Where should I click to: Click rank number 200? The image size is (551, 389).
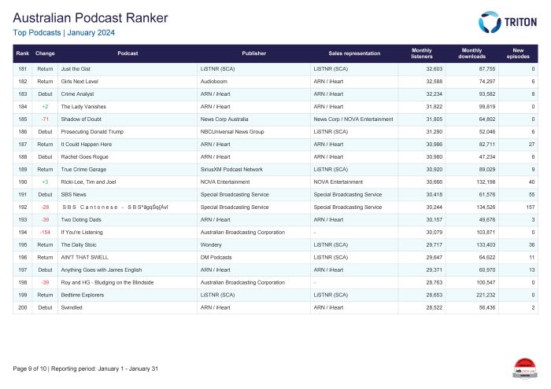click(23, 307)
